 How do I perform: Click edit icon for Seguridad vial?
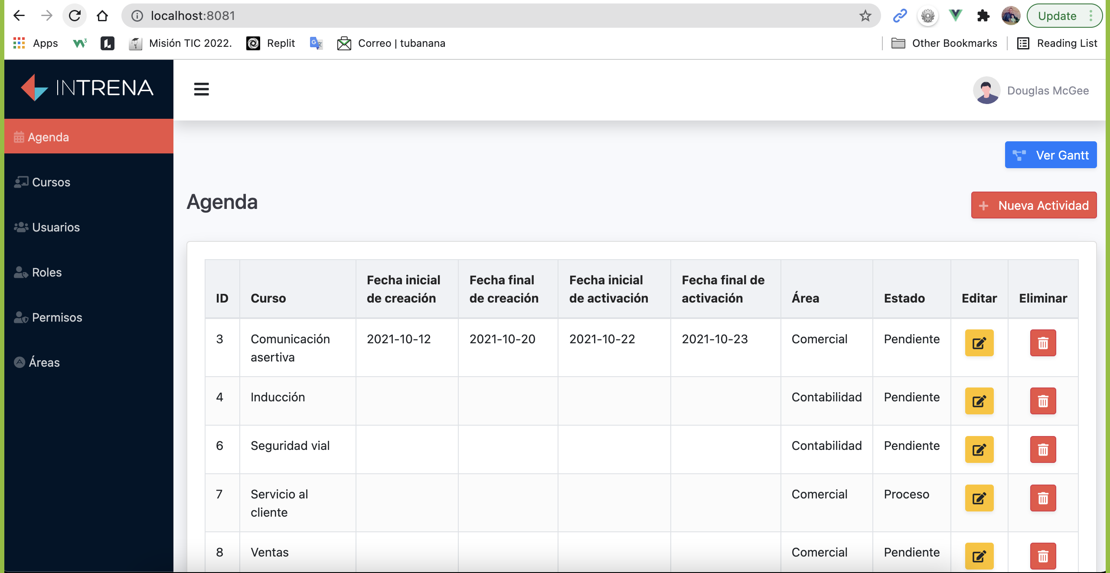pyautogui.click(x=979, y=449)
